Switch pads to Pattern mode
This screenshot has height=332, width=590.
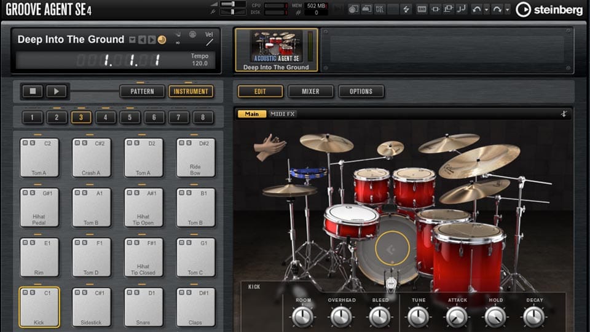pyautogui.click(x=142, y=91)
